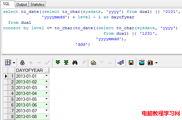
Task: Click the next record down-triangle icon
Action: (101, 63)
